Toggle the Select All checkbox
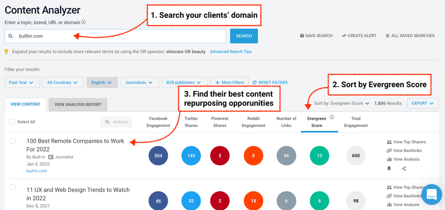 pyautogui.click(x=12, y=122)
